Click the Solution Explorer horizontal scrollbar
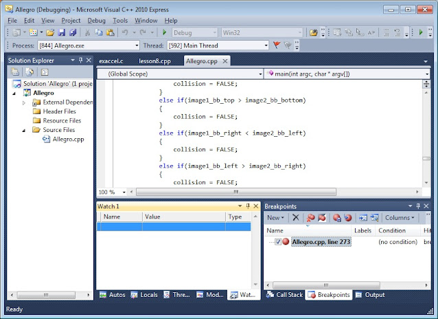The width and height of the screenshot is (438, 319). coord(46,295)
